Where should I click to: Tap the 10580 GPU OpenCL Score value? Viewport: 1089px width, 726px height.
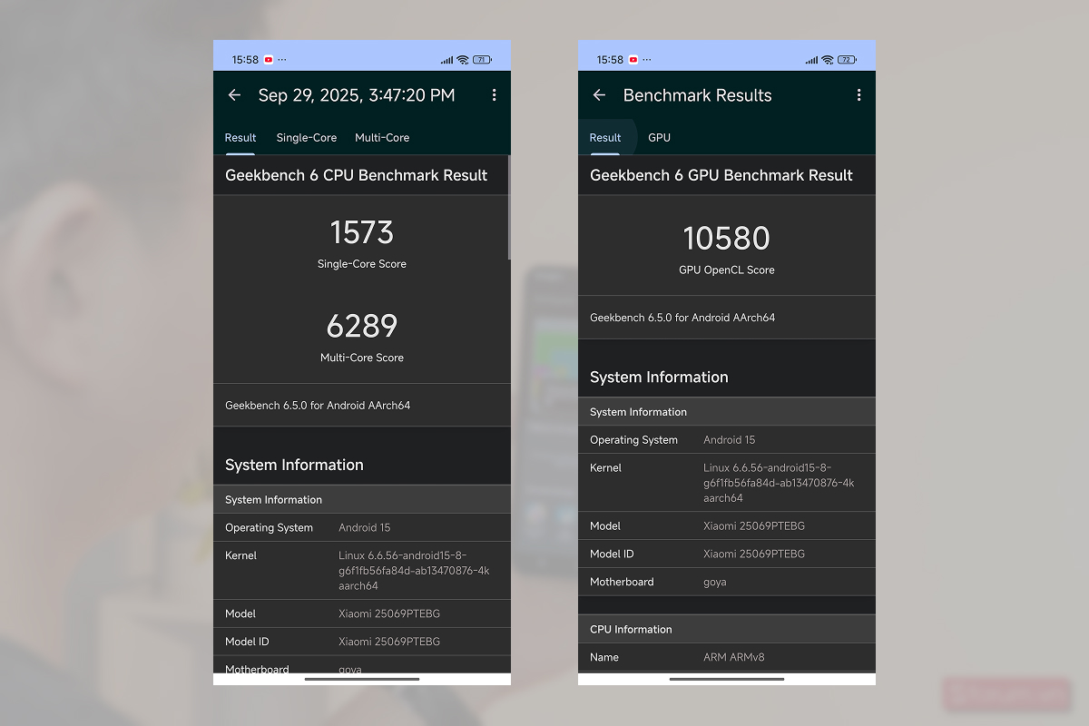(x=727, y=239)
